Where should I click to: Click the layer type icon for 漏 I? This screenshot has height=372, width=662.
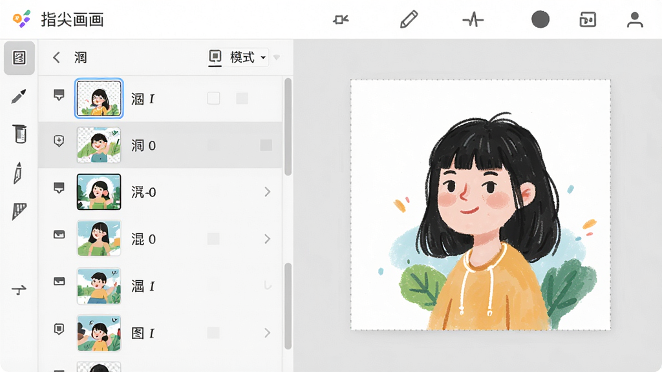(59, 282)
